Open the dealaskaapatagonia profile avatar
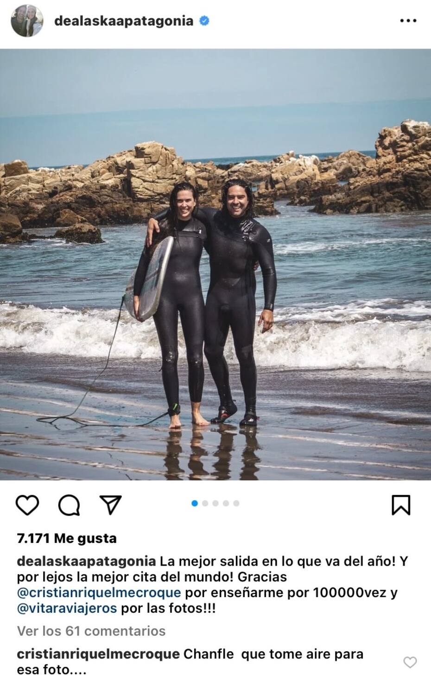The width and height of the screenshot is (431, 681). coord(27,21)
